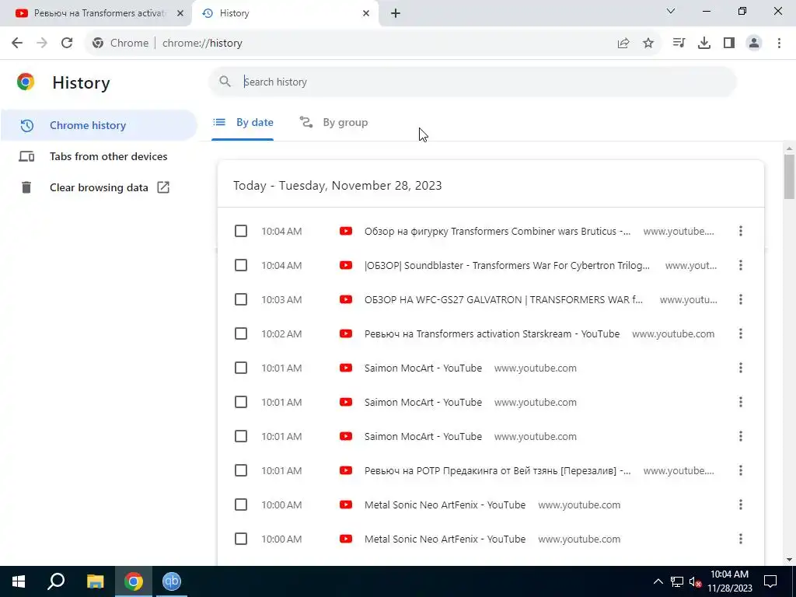Click the history page vertical scrollbar thumb
This screenshot has height=597, width=796.
point(789,176)
